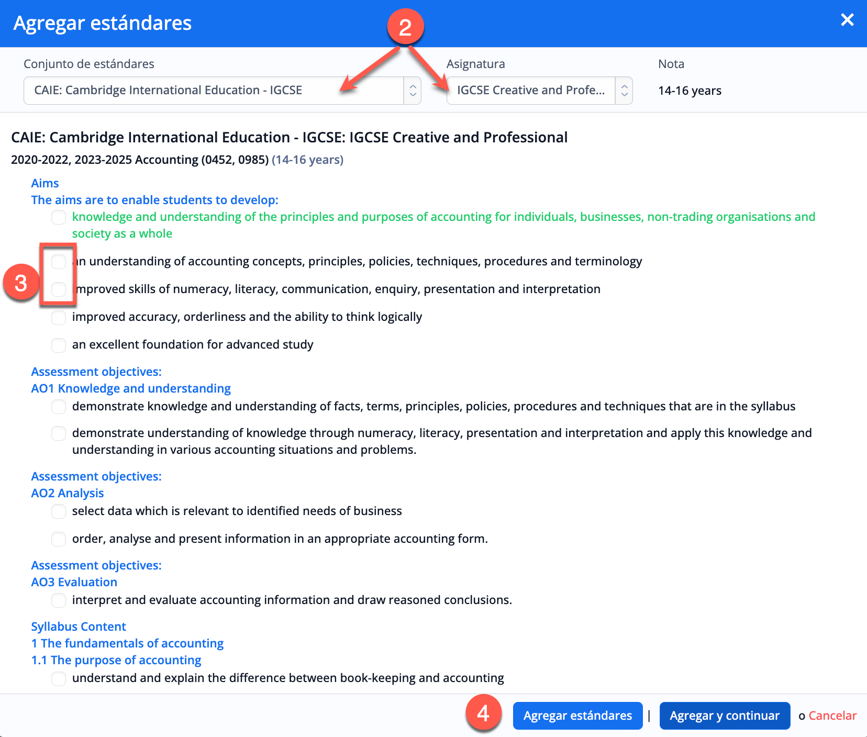
Task: Check 'demonstrate knowledge and understanding of facts' box
Action: point(59,407)
